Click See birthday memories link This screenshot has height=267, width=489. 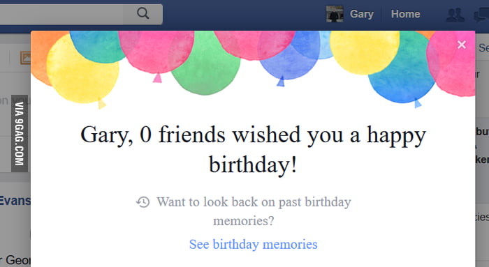[253, 244]
